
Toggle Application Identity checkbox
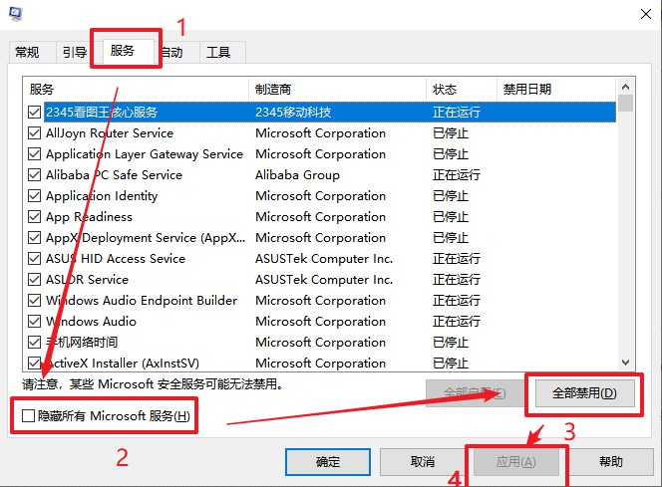[x=34, y=195]
